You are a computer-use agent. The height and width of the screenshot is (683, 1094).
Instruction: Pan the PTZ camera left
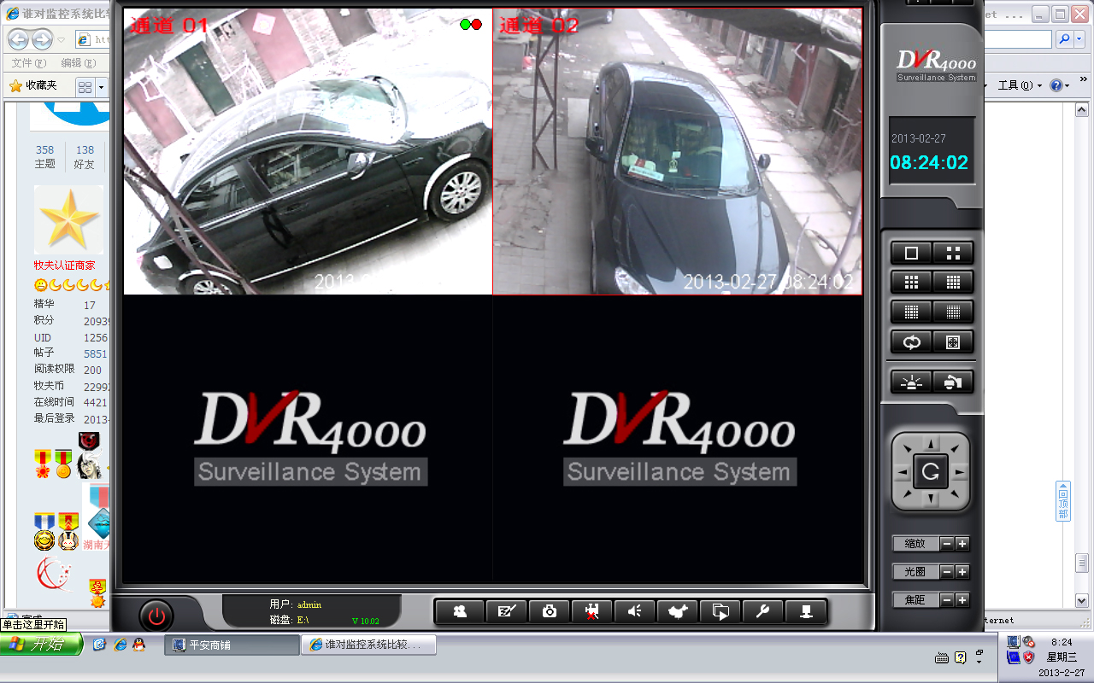pos(903,471)
